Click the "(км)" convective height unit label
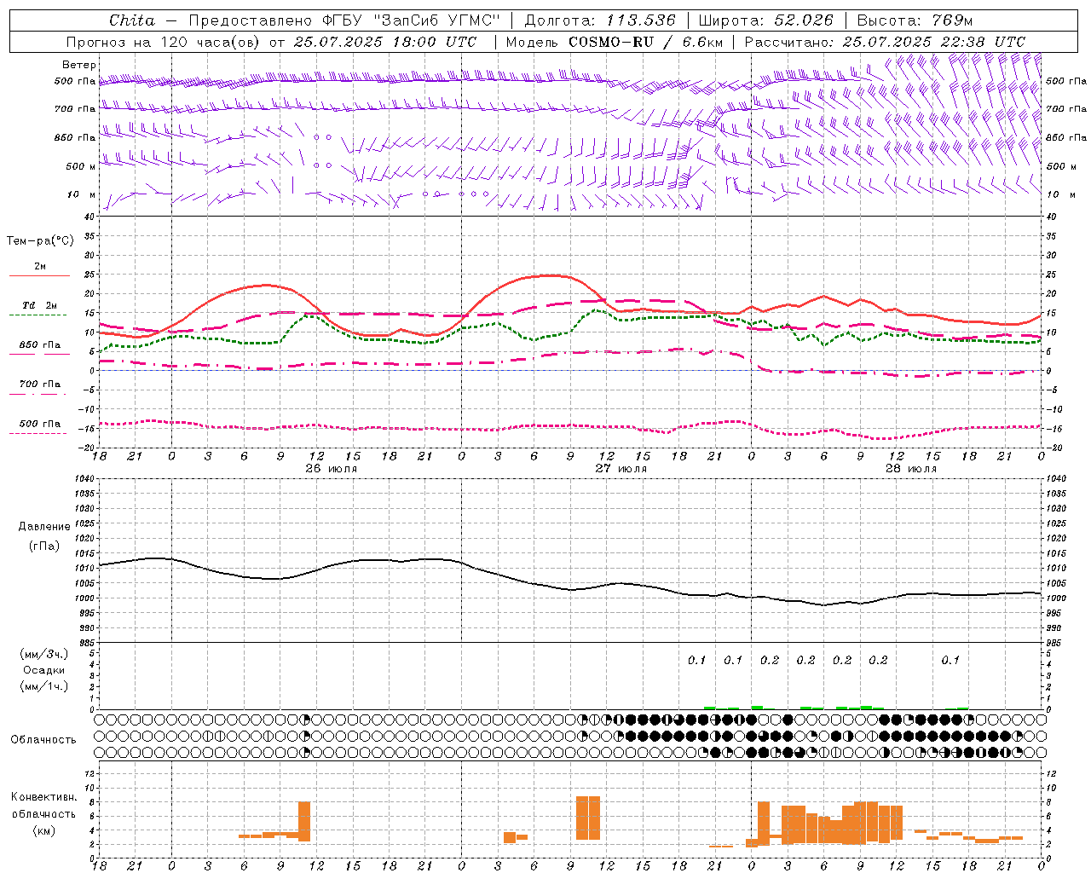The height and width of the screenshot is (873, 1091). [x=44, y=830]
